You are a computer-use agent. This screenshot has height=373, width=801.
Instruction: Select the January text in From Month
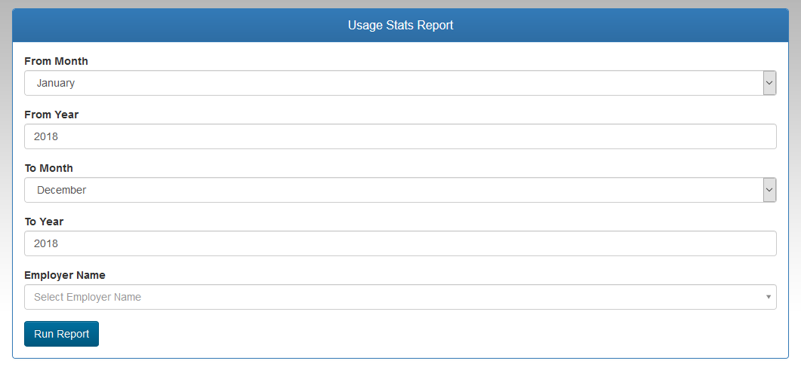point(56,83)
